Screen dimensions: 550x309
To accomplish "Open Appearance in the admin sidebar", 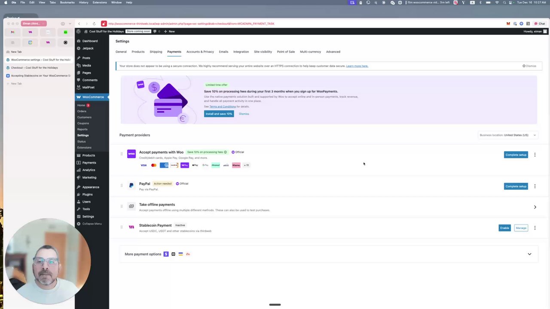I will coord(90,187).
